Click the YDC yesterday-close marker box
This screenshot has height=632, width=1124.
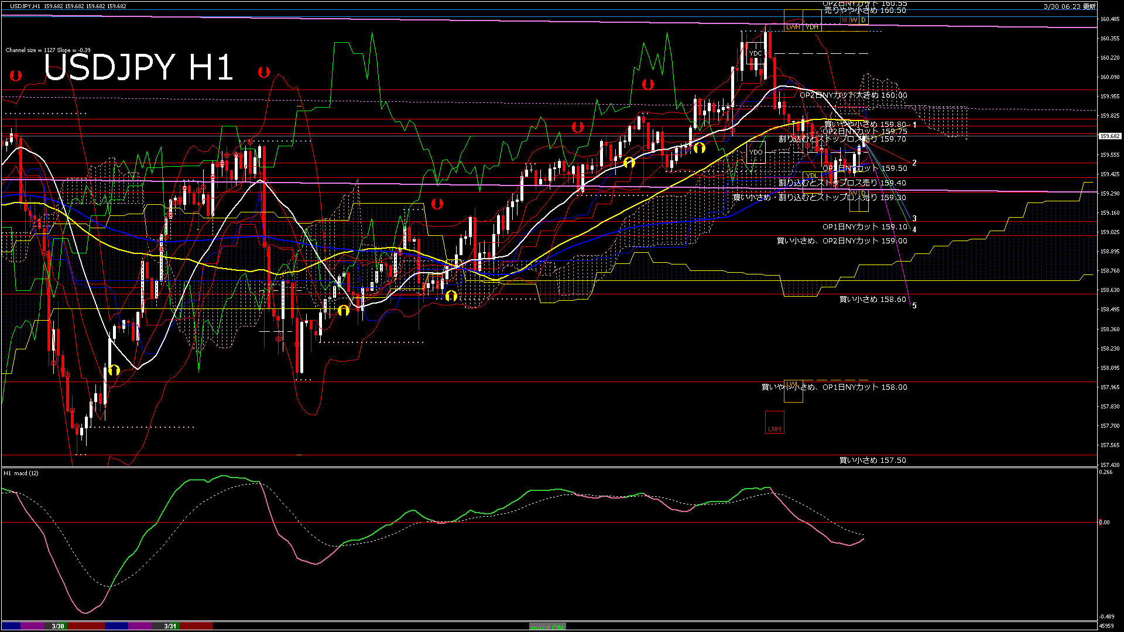pos(756,53)
